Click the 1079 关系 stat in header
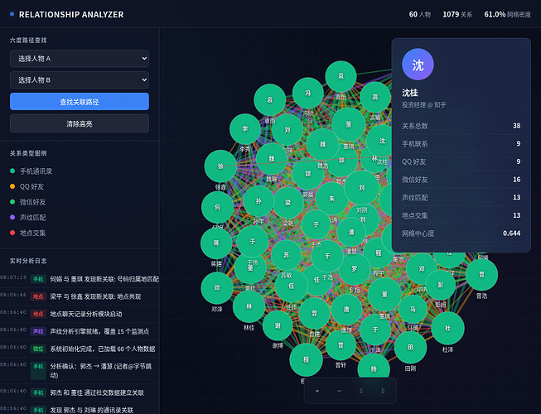541x414 pixels. 457,14
